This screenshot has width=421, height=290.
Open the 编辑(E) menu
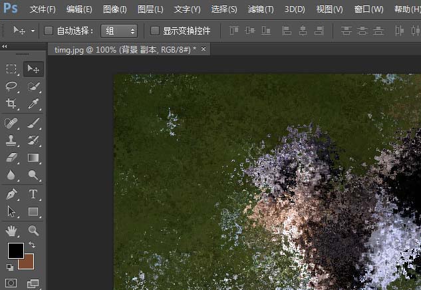pos(79,9)
